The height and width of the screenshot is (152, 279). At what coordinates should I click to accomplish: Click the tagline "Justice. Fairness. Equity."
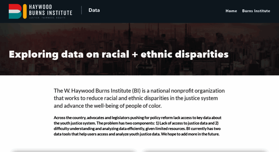pyautogui.click(x=47, y=18)
